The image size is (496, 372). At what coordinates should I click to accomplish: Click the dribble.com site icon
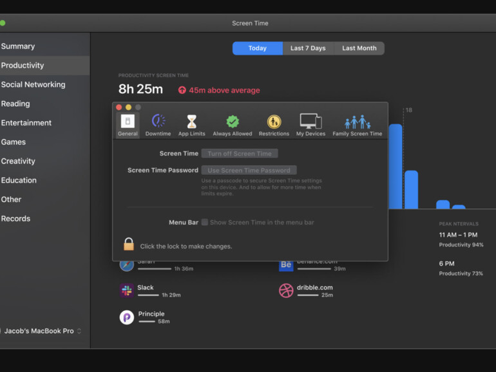pyautogui.click(x=286, y=291)
